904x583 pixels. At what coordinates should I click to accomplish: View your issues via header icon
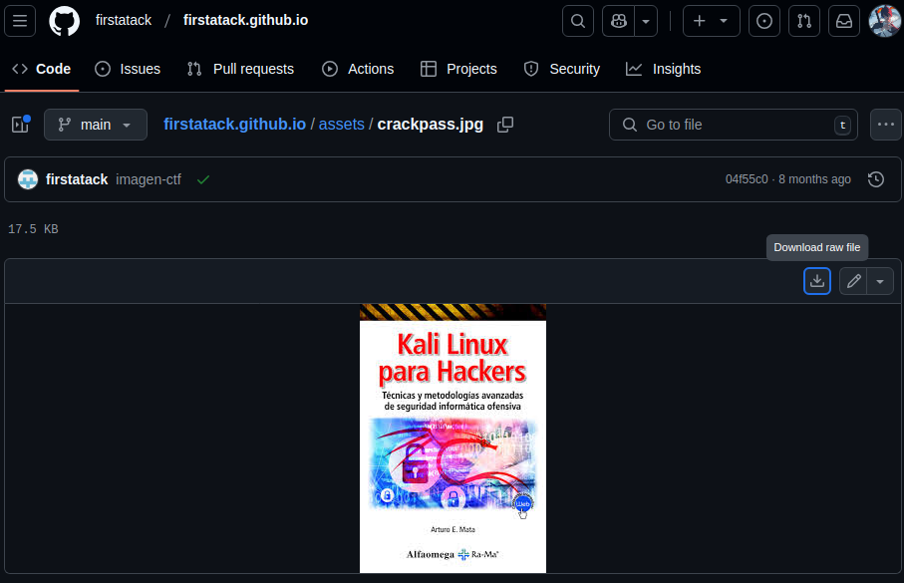(x=763, y=21)
